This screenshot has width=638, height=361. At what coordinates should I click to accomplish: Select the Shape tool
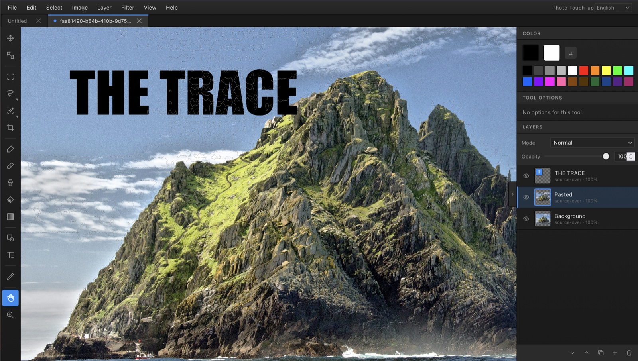coord(10,238)
